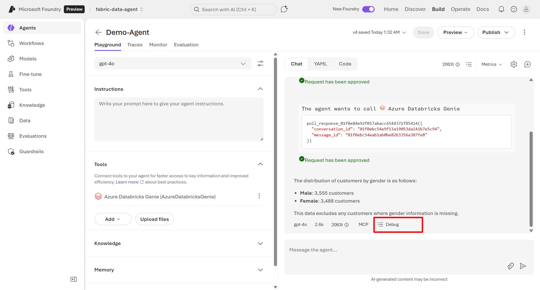Click the Workflows sidebar icon
The image size is (540, 290).
tap(11, 43)
